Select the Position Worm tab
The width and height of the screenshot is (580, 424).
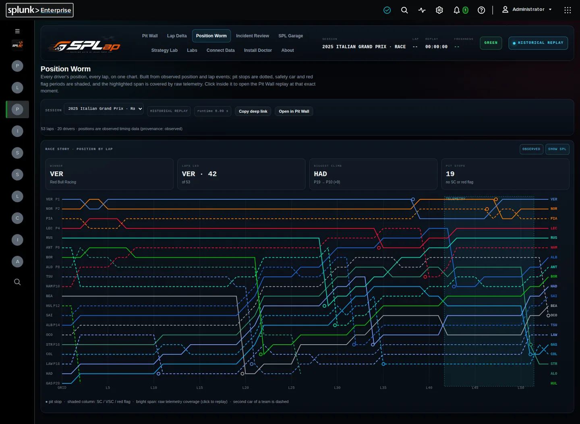click(x=211, y=36)
